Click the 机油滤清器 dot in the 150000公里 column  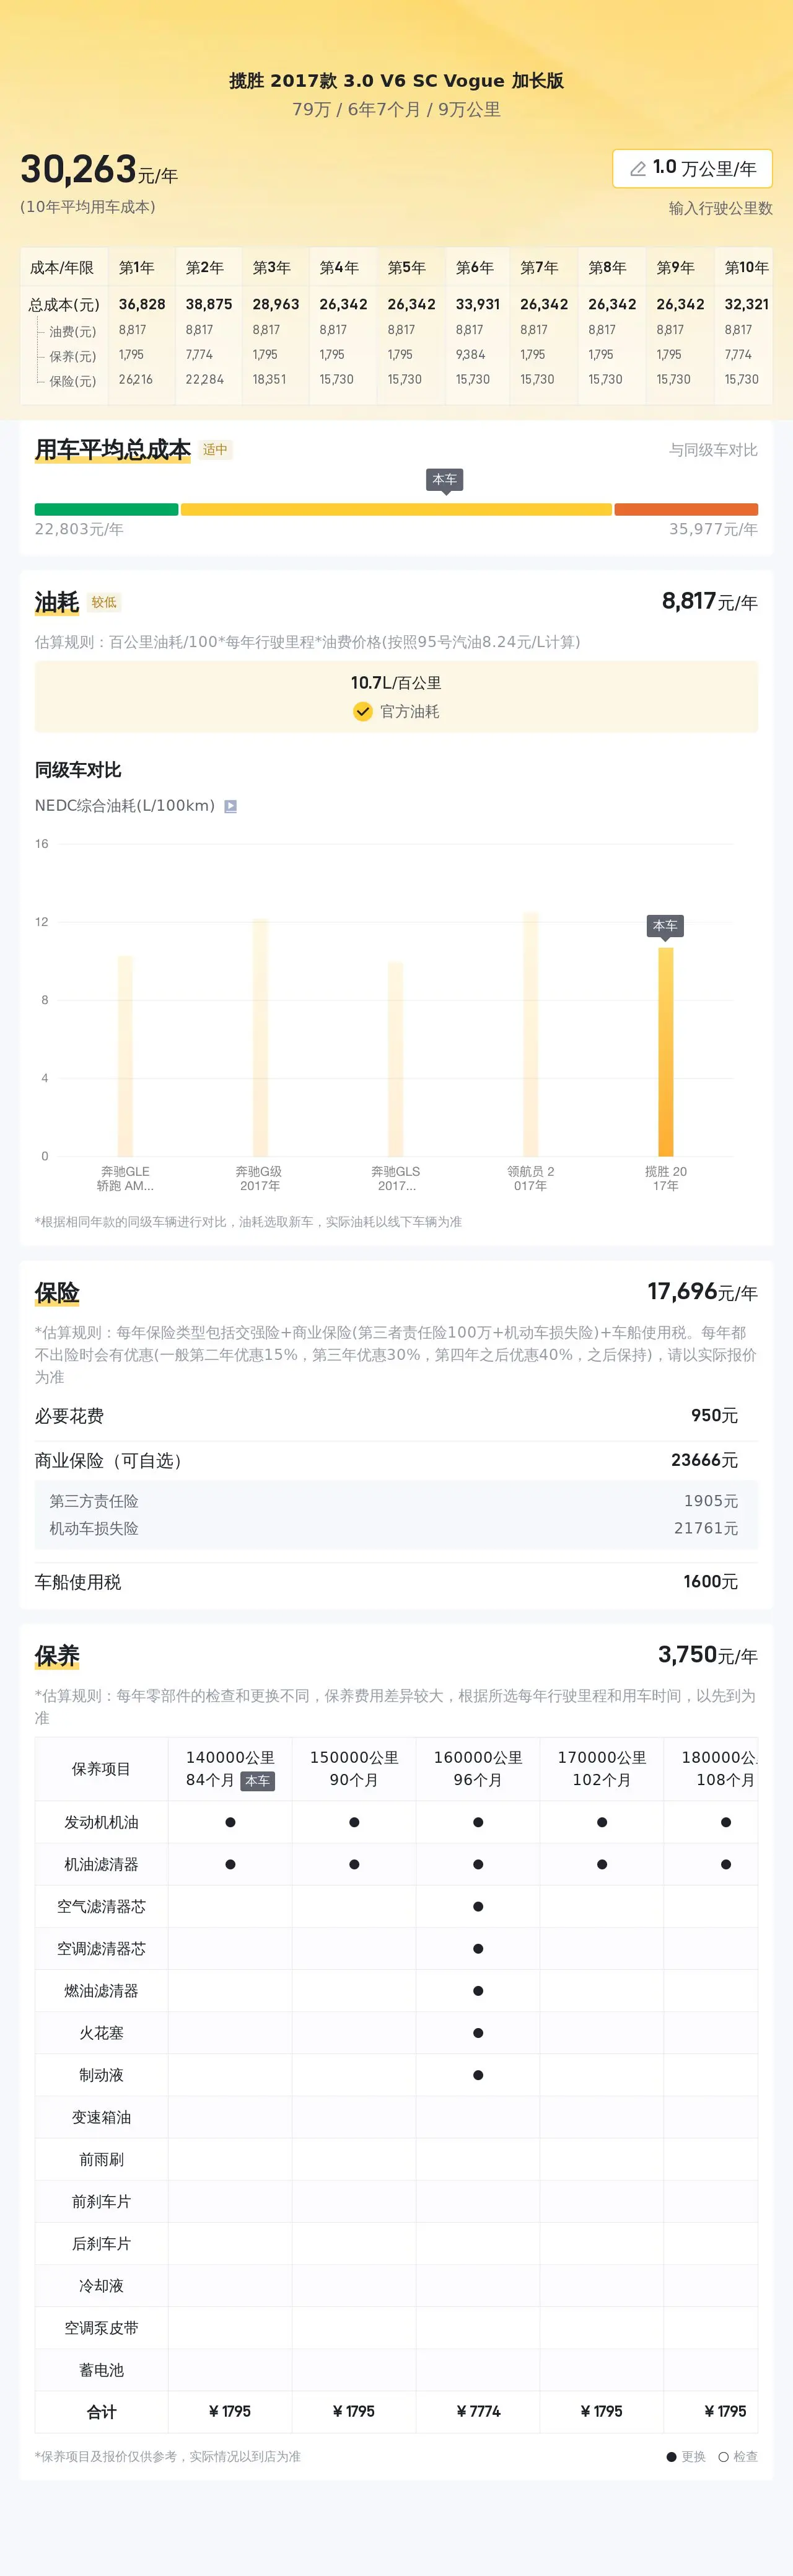[354, 1864]
